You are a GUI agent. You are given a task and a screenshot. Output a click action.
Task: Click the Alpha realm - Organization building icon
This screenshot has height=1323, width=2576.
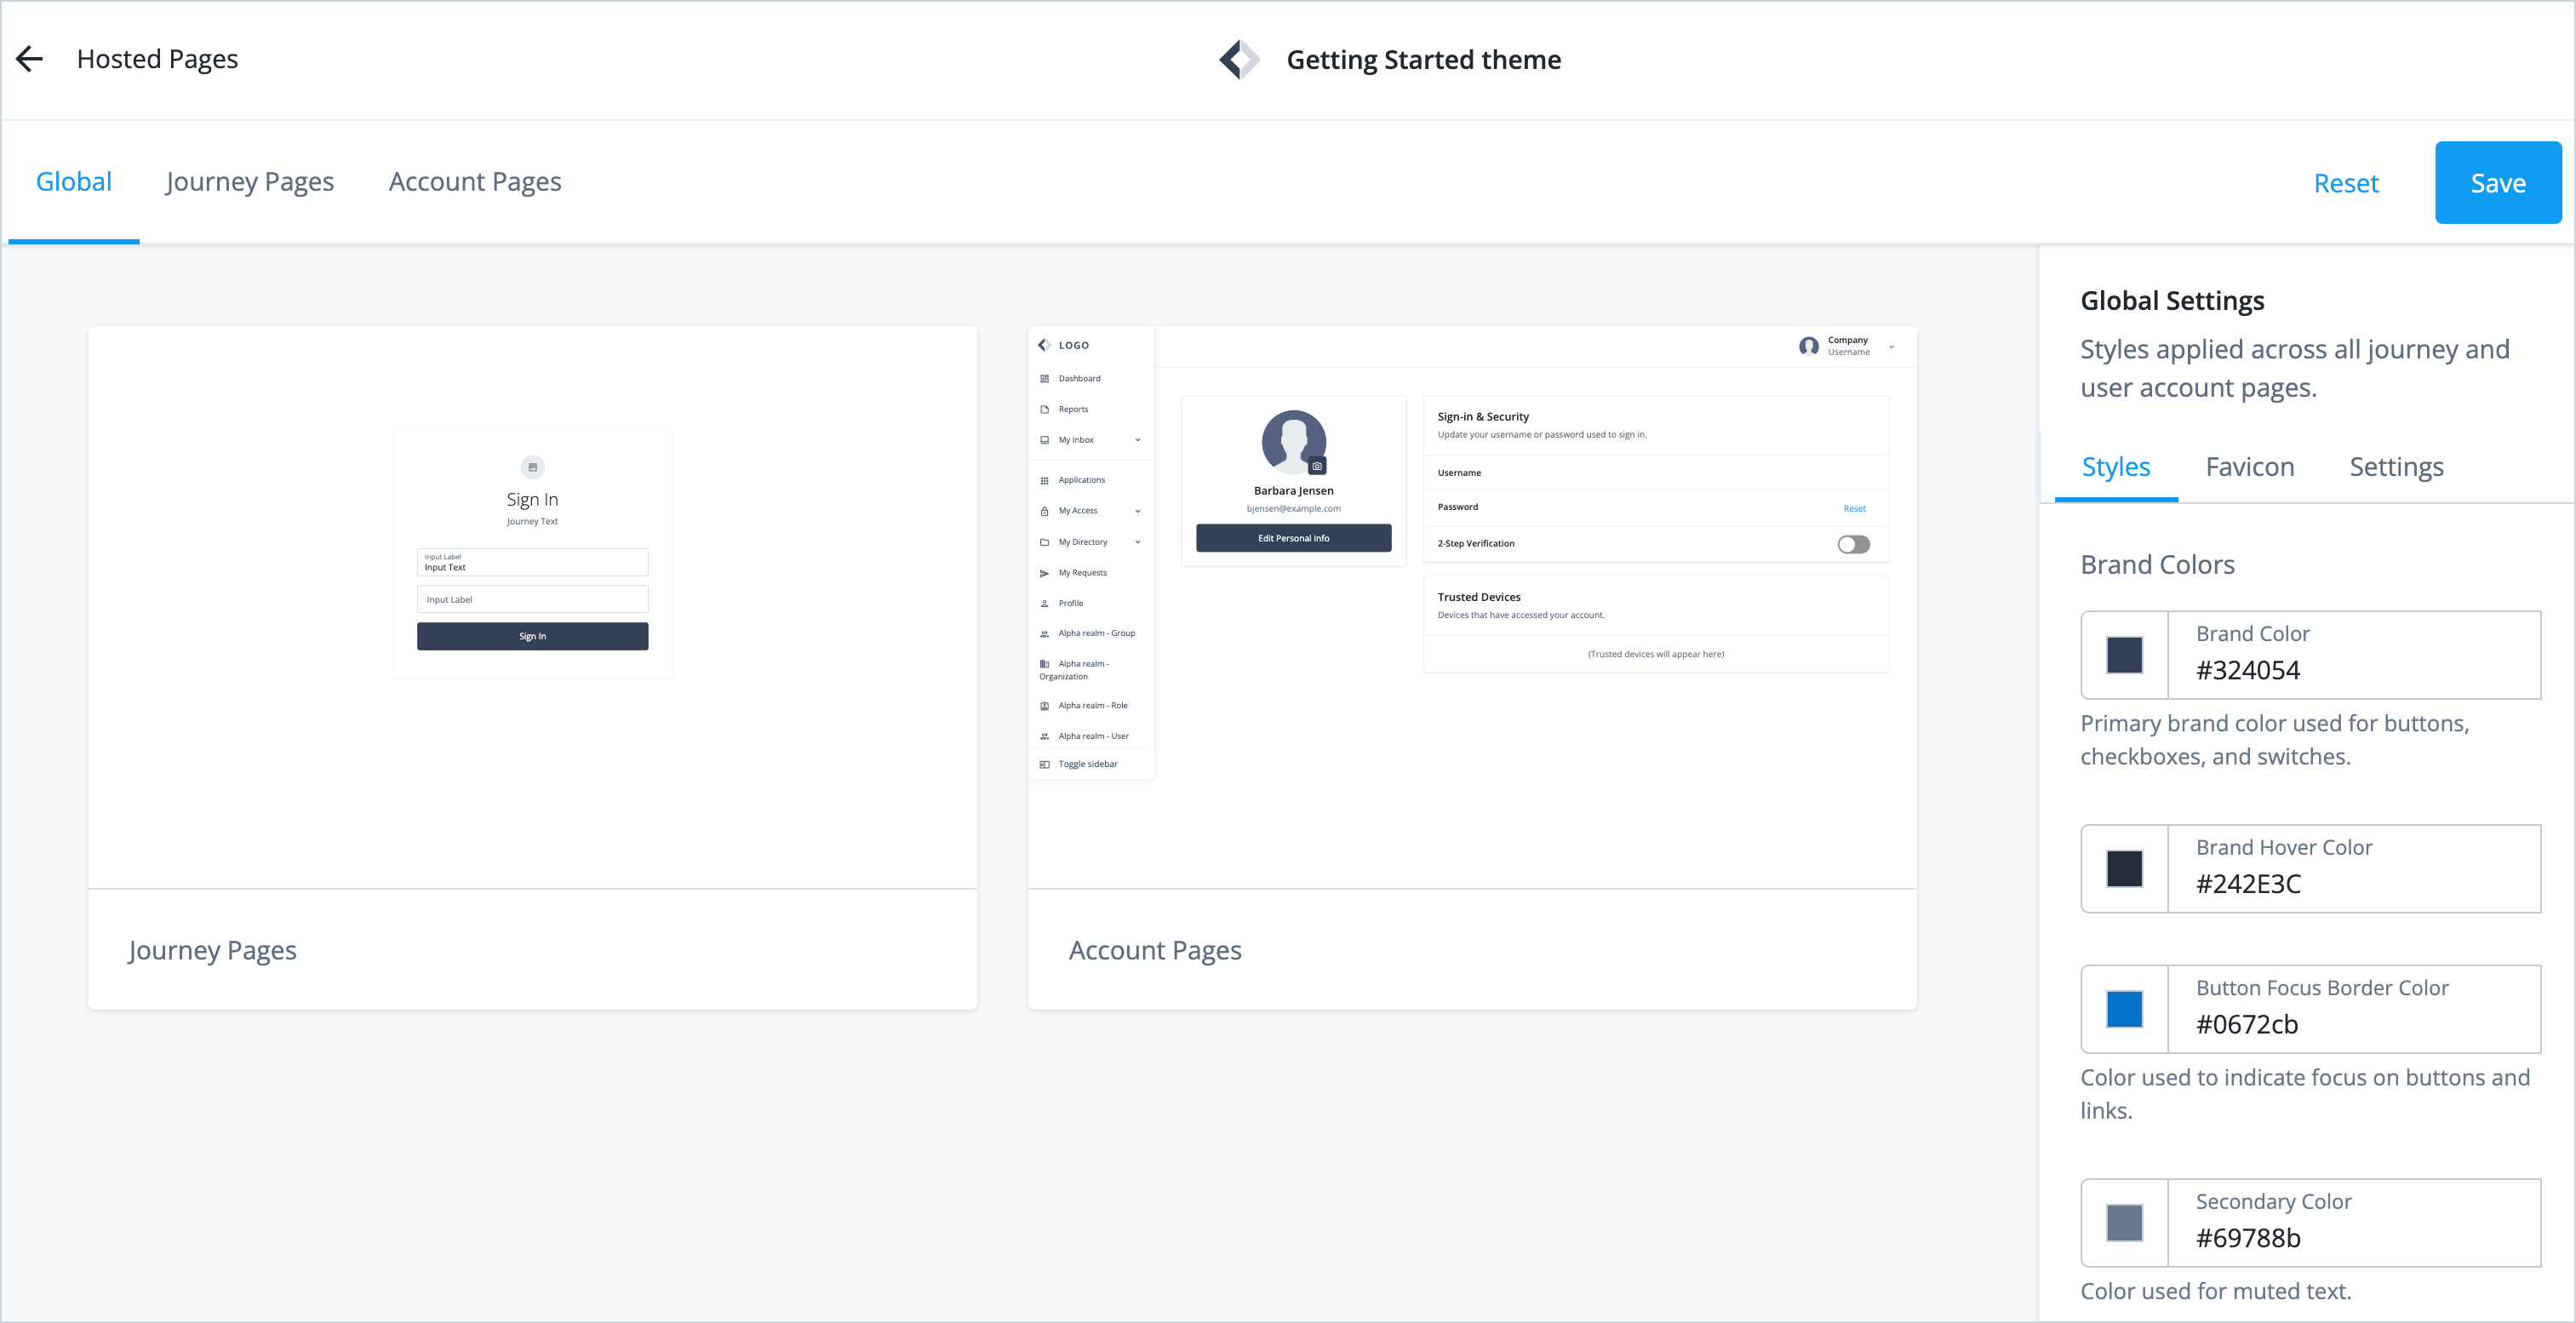1044,663
